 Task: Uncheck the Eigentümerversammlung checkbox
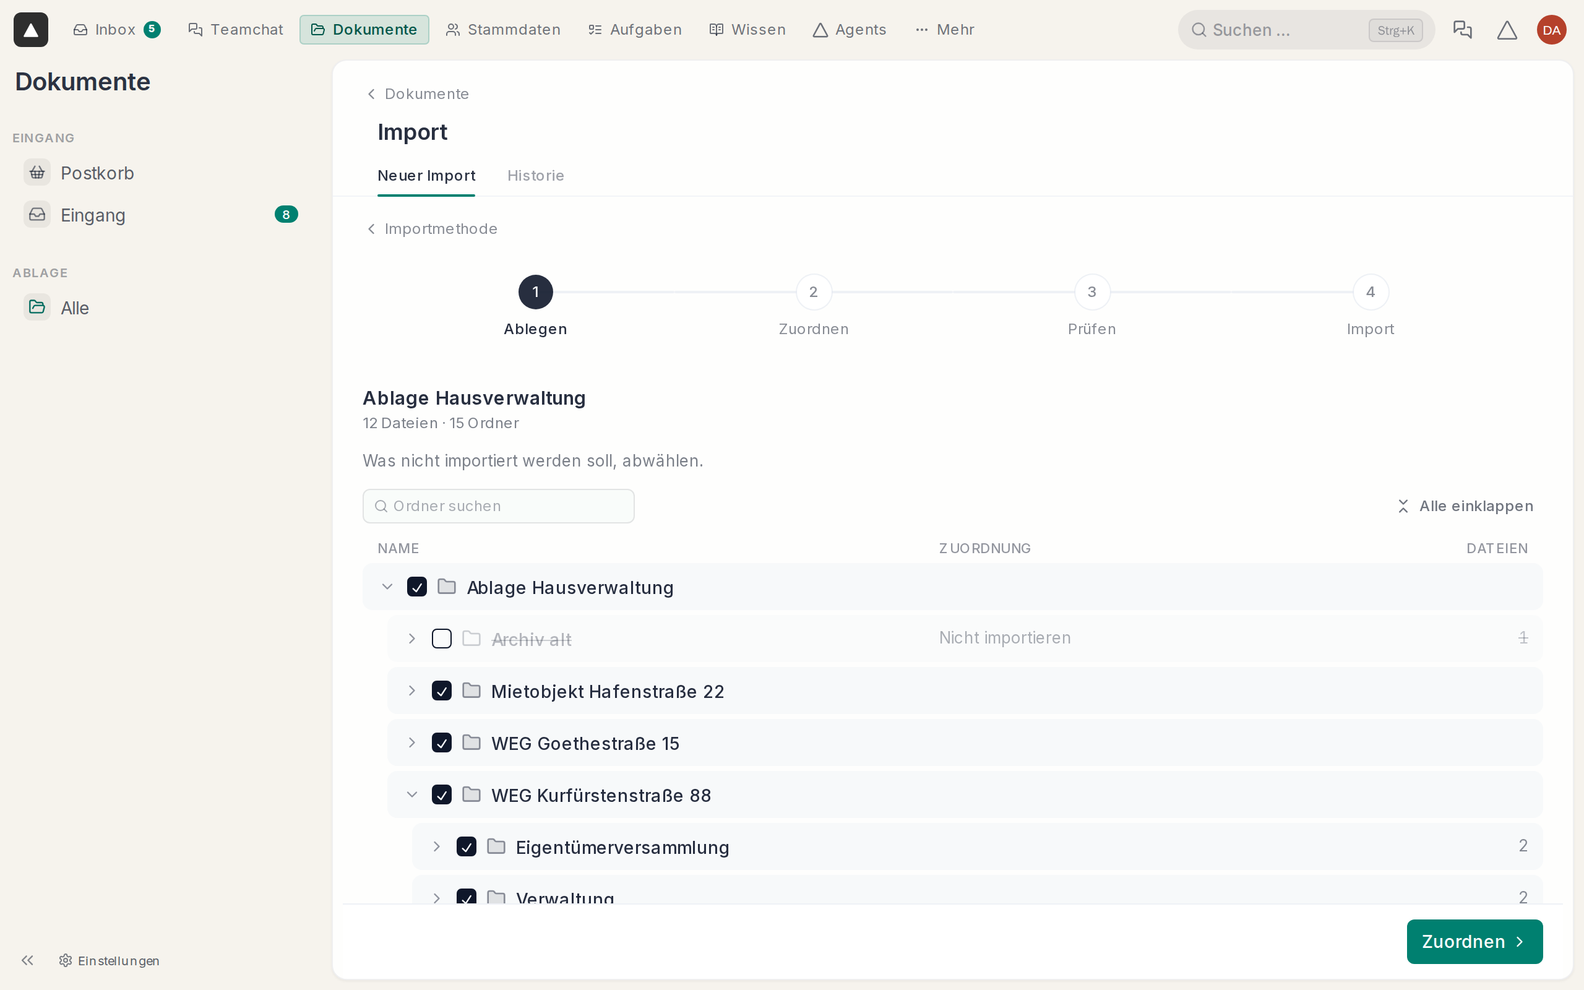(x=467, y=846)
